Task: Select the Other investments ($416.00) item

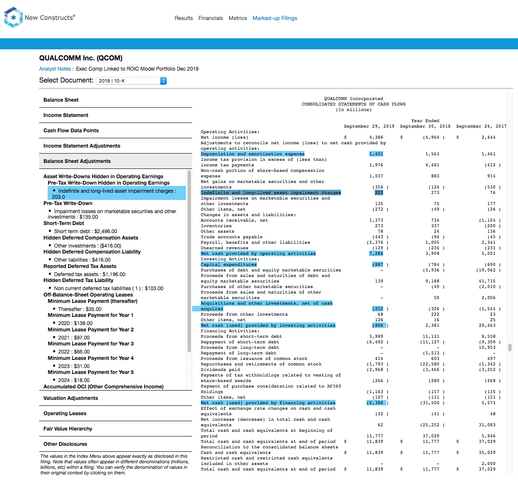Action: (x=88, y=246)
